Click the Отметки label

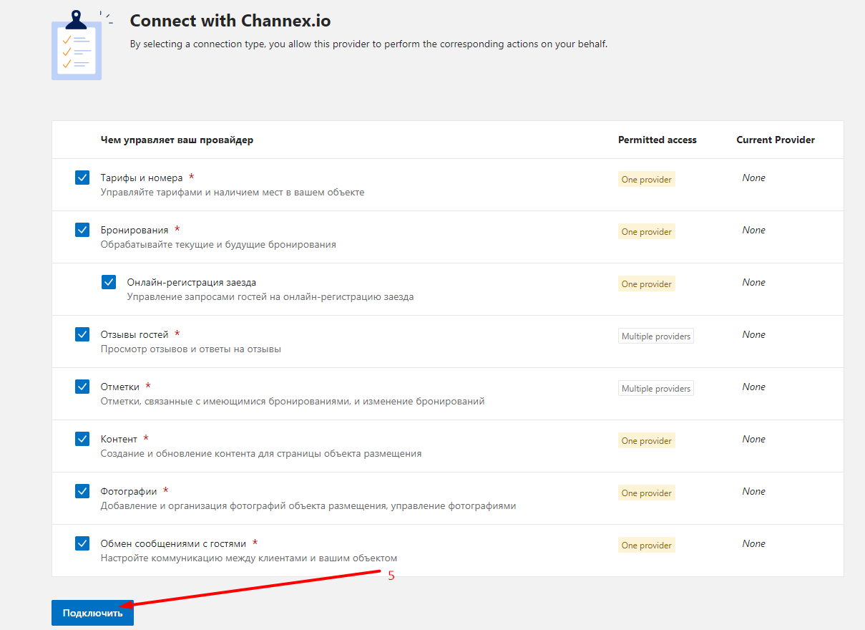pos(120,387)
